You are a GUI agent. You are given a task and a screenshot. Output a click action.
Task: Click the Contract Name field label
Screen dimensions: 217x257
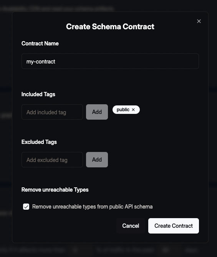point(40,43)
